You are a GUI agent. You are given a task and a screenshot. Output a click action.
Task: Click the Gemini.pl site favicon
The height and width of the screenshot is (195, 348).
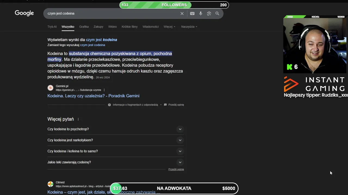click(x=50, y=88)
